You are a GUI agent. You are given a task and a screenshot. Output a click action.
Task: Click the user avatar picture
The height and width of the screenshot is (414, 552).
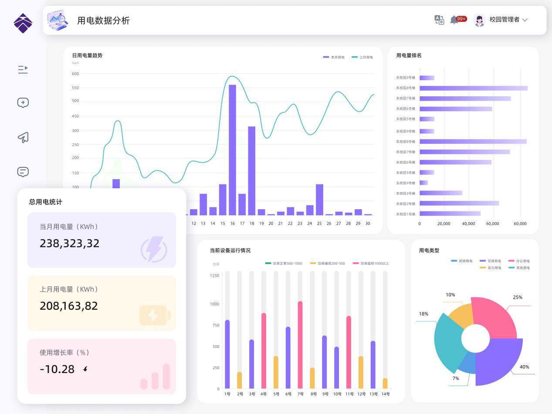(x=479, y=20)
